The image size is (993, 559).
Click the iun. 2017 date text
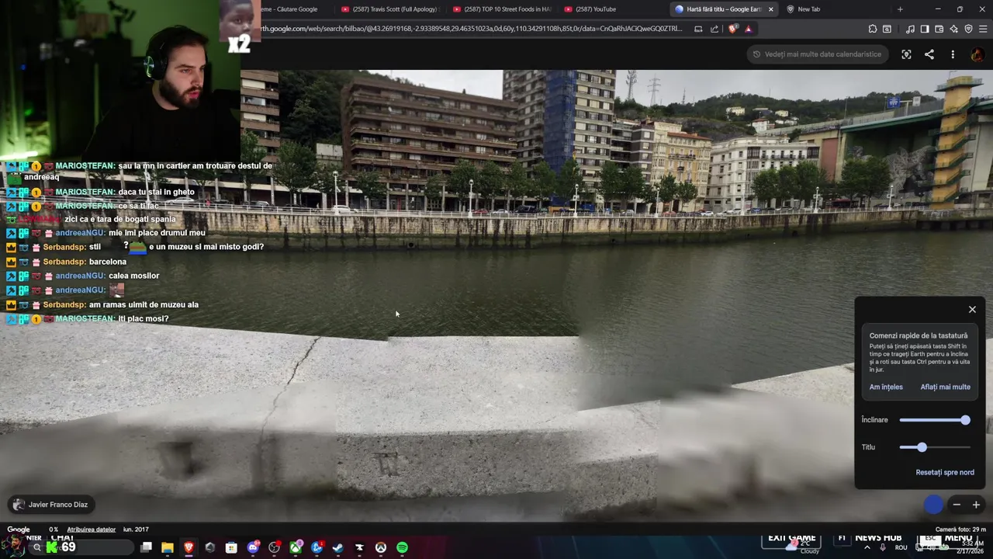click(136, 529)
